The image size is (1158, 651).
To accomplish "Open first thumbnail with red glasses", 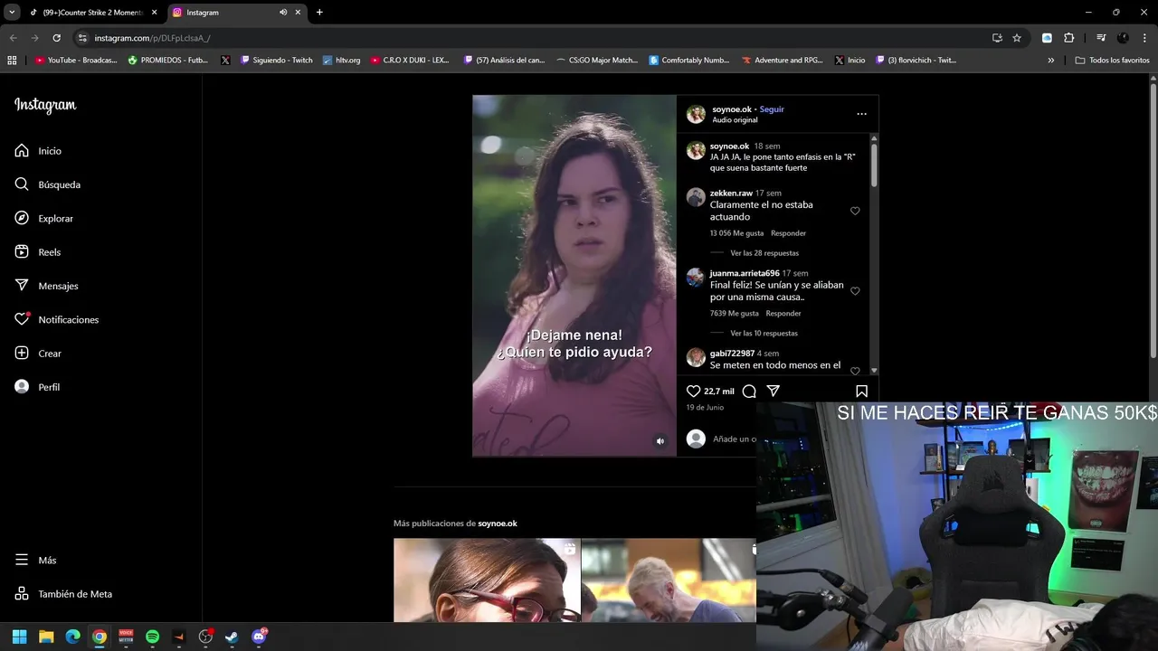I will coord(487,580).
